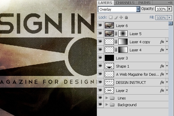Select Layer 2 thumbnail
This screenshot has height=116, width=174.
pyautogui.click(x=109, y=90)
